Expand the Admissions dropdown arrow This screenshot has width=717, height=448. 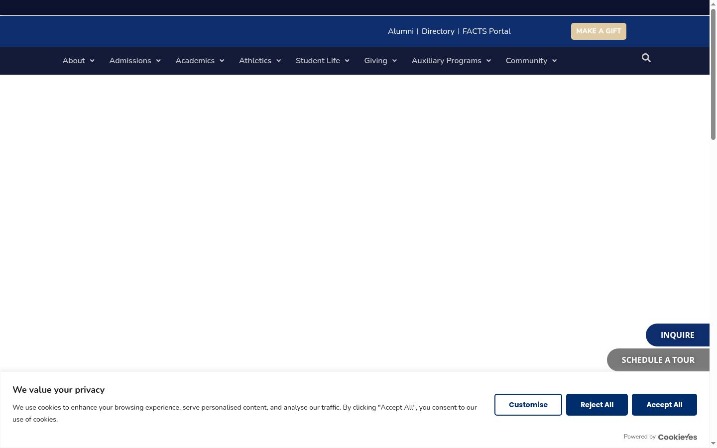[158, 61]
